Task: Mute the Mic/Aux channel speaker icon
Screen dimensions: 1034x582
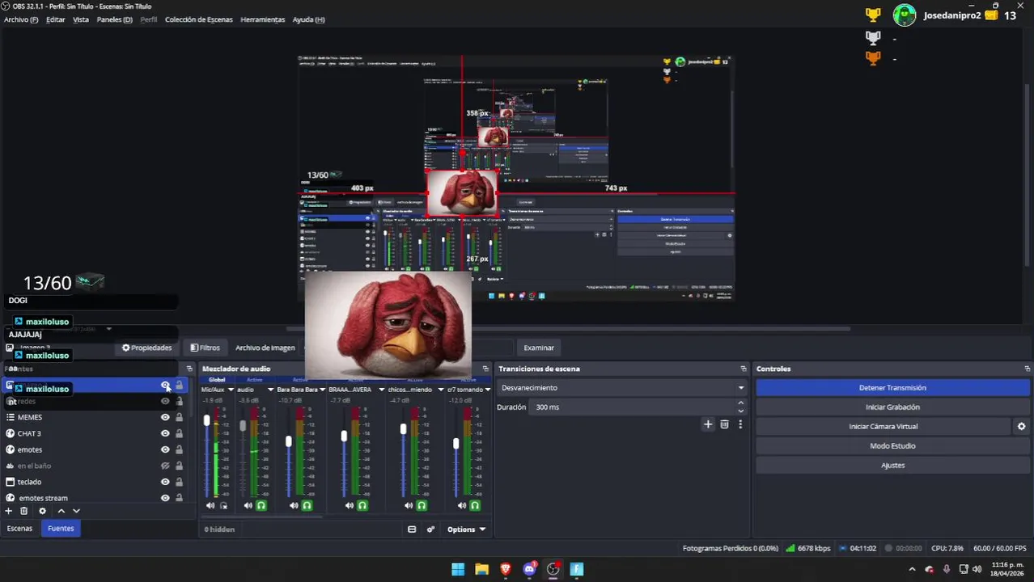Action: [x=210, y=506]
